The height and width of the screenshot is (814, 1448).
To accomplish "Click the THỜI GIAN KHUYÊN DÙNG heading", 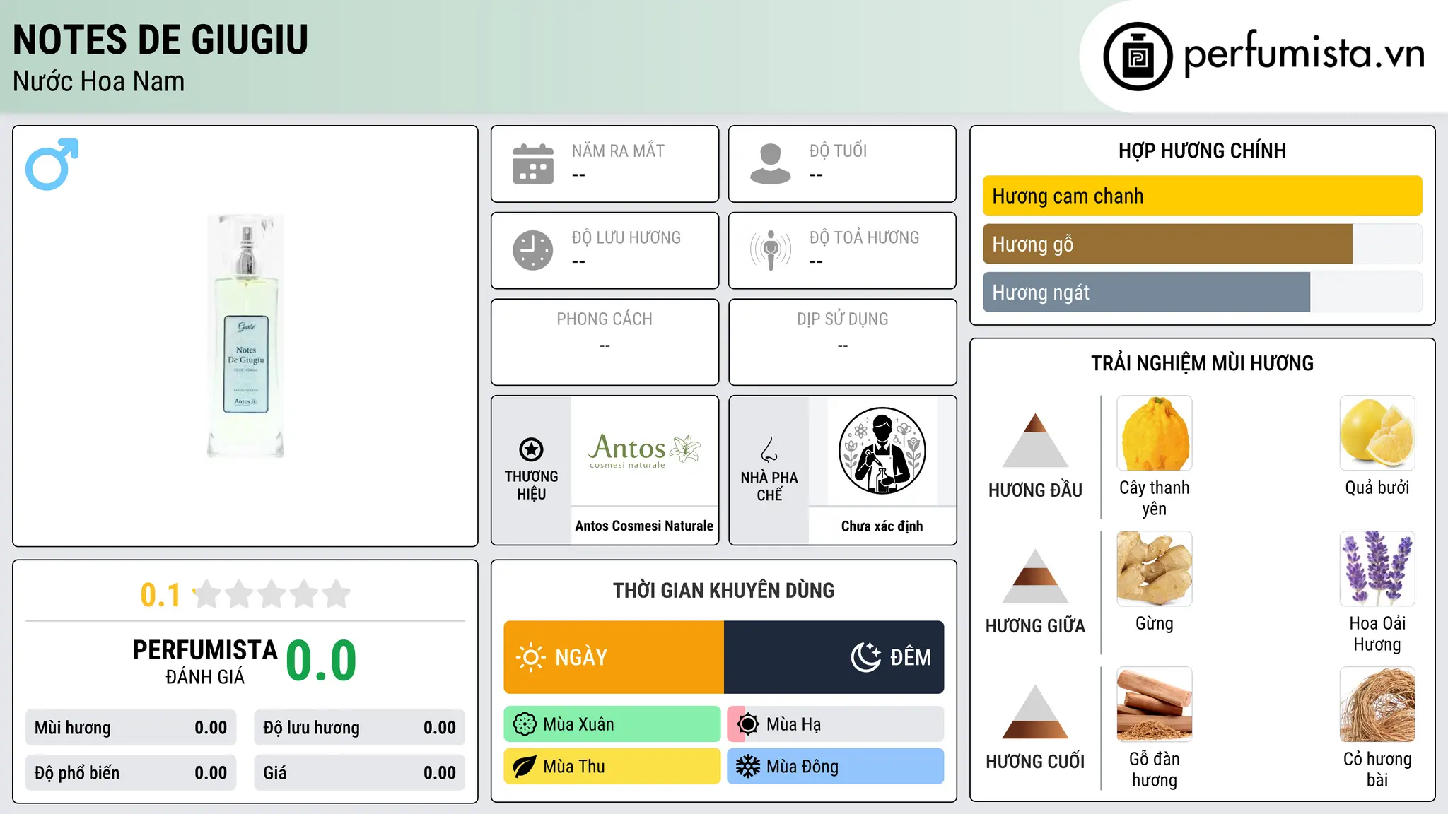I will pos(723,590).
